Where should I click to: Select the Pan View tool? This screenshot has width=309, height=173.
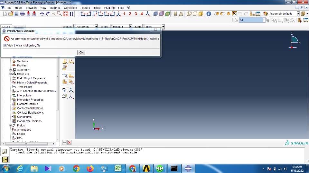click(42, 14)
